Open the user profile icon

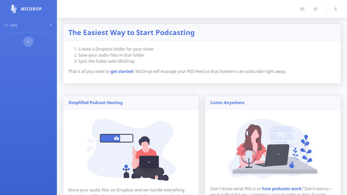click(x=335, y=9)
